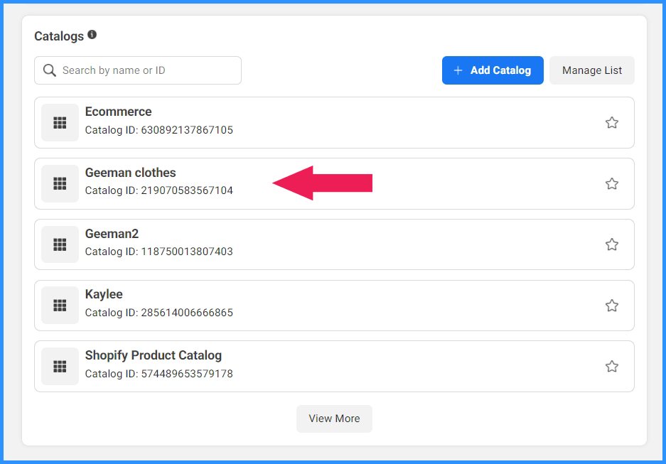Select the Kaylee catalog name
Viewport: 666px width, 464px height.
coord(104,294)
